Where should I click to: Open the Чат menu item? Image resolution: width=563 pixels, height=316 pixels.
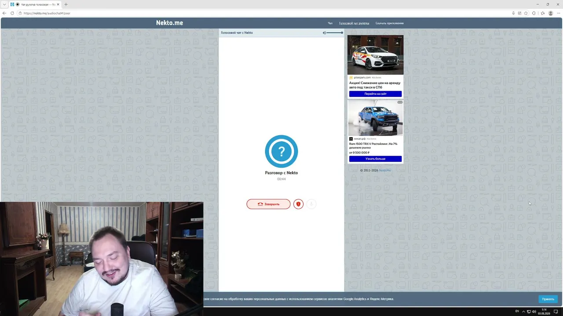(330, 23)
